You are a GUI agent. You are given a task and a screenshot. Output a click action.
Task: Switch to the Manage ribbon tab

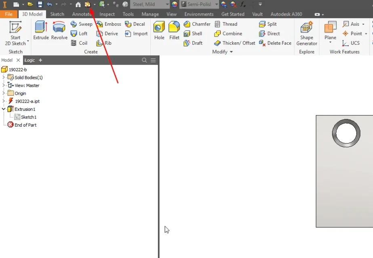pyautogui.click(x=150, y=14)
